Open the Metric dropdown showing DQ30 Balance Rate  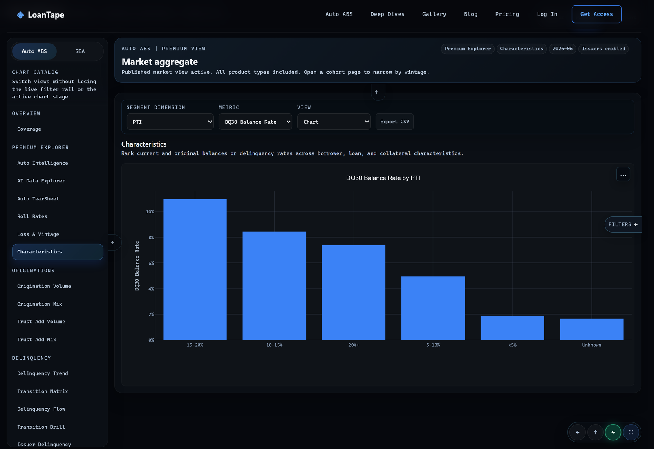[x=255, y=122]
